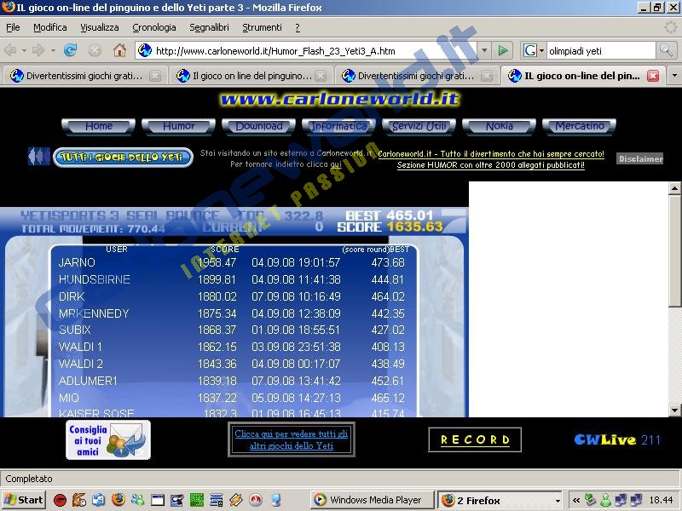Screen dimensions: 682x511
Task: Click the system tray expand chevrons
Action: click(576, 500)
